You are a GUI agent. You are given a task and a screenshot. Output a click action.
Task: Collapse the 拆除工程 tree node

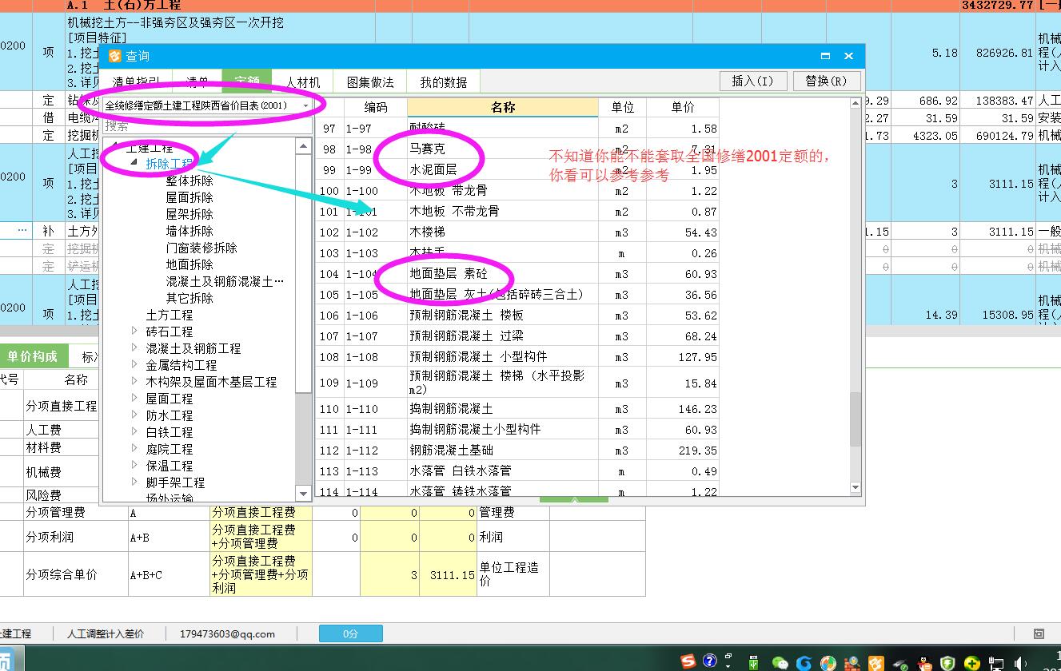(x=134, y=163)
